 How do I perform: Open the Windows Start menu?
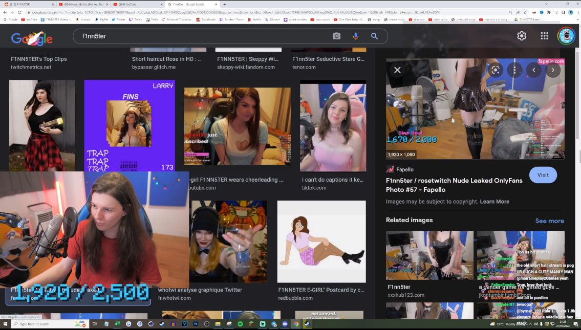pyautogui.click(x=5, y=324)
